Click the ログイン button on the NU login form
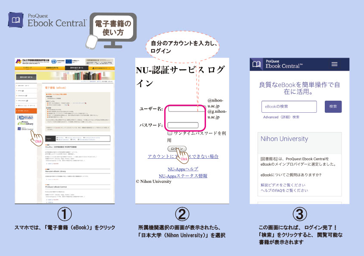Viewport: 364px width, 256px height. pos(177,148)
